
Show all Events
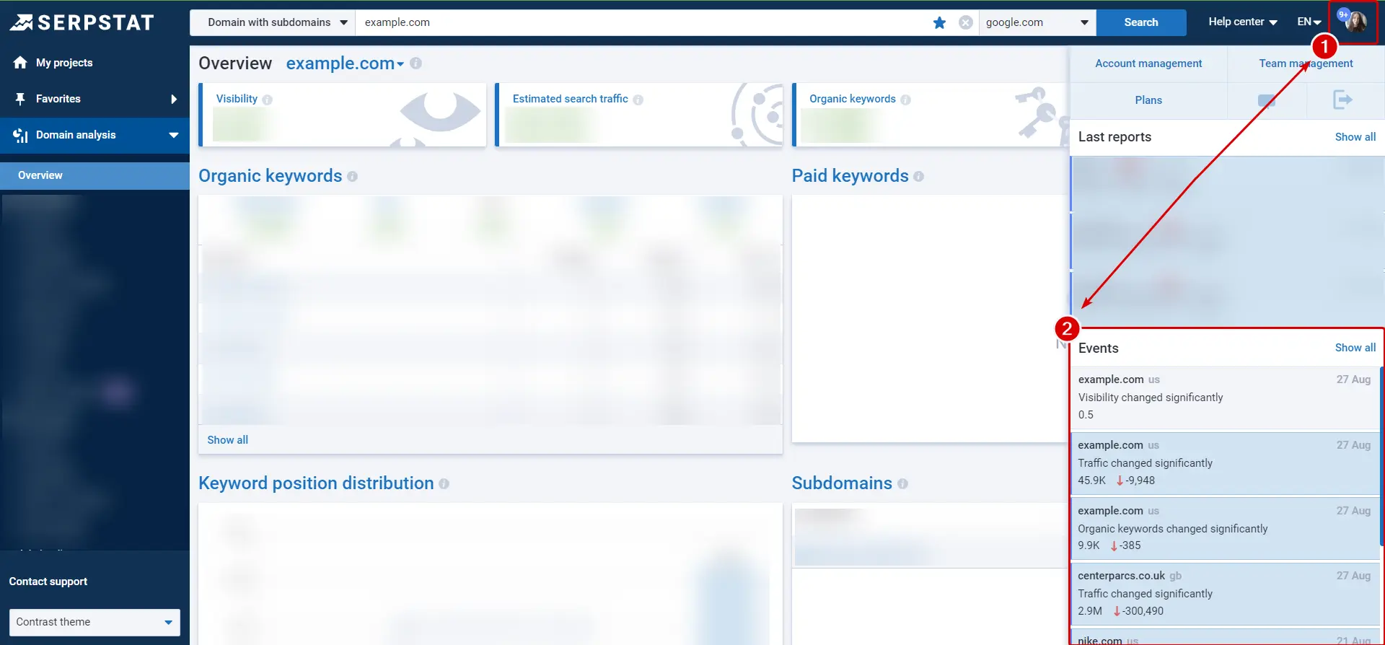tap(1355, 348)
